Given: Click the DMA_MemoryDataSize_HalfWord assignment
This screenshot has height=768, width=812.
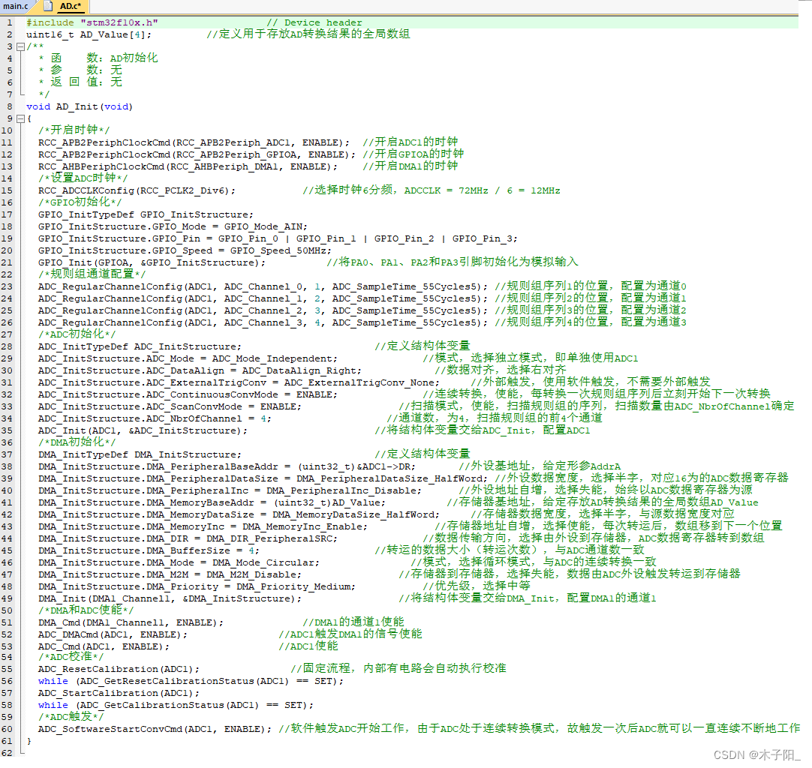Looking at the screenshot, I should tap(239, 514).
